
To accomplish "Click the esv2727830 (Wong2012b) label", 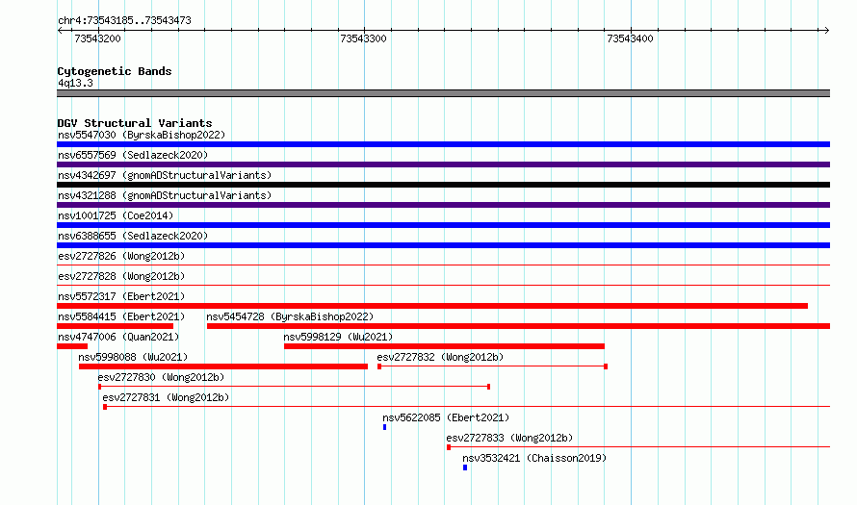I will click(x=161, y=377).
